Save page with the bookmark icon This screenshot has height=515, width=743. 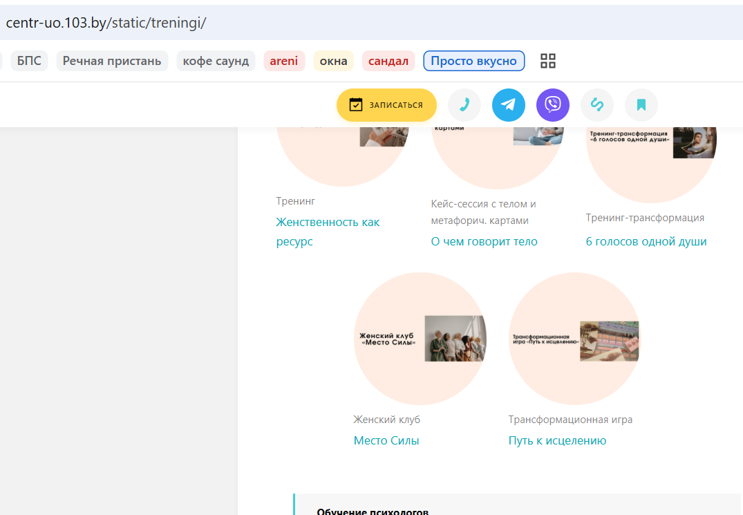(x=641, y=104)
